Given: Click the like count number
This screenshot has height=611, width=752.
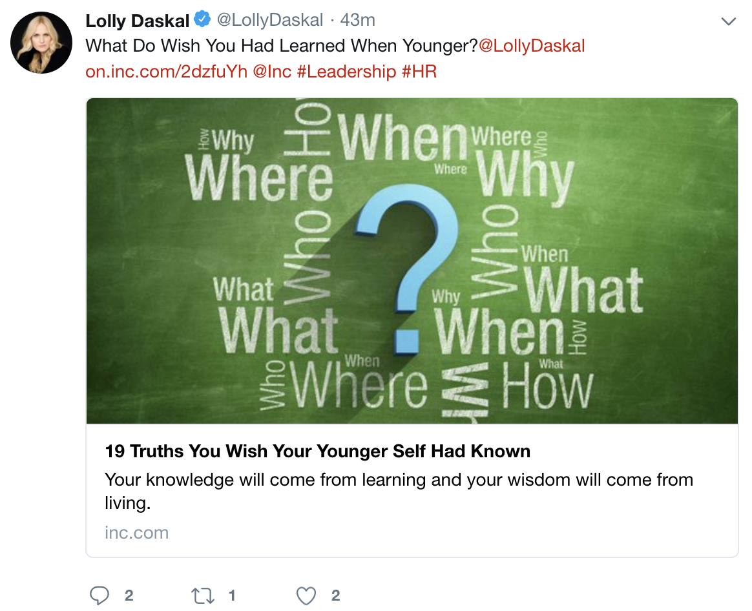Looking at the screenshot, I should (x=334, y=596).
